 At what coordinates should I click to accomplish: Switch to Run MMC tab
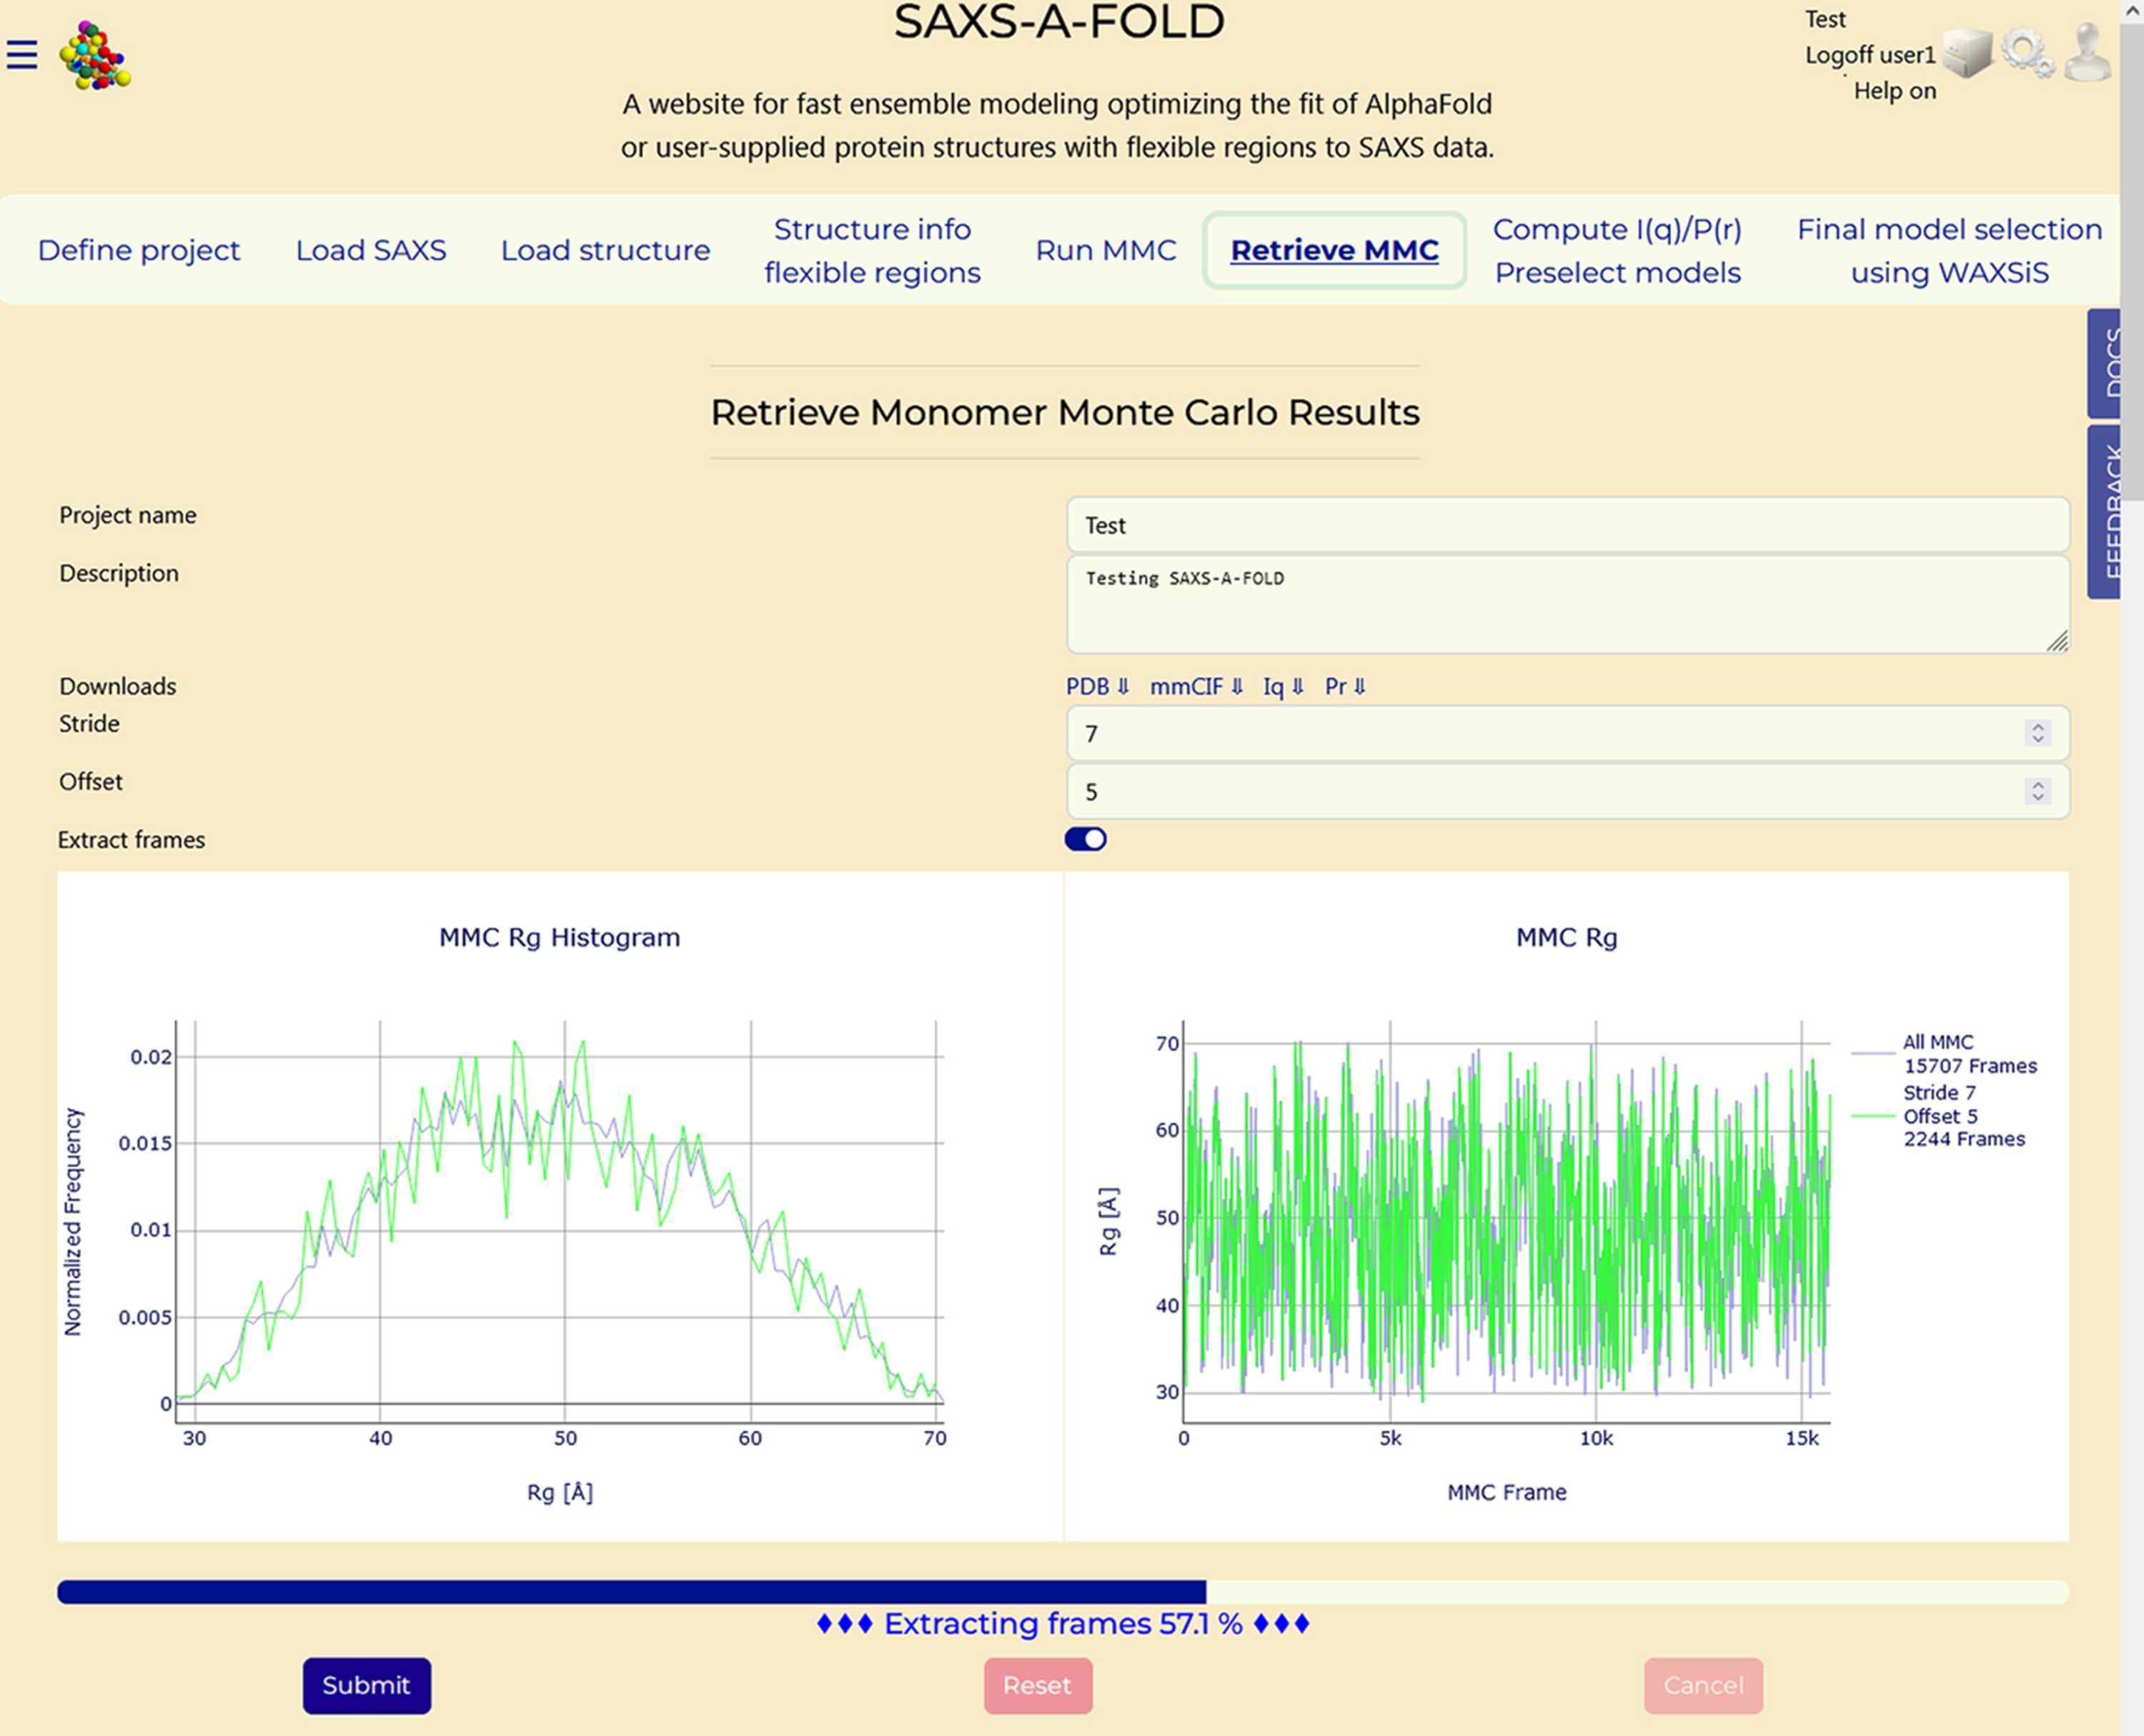pos(1106,250)
